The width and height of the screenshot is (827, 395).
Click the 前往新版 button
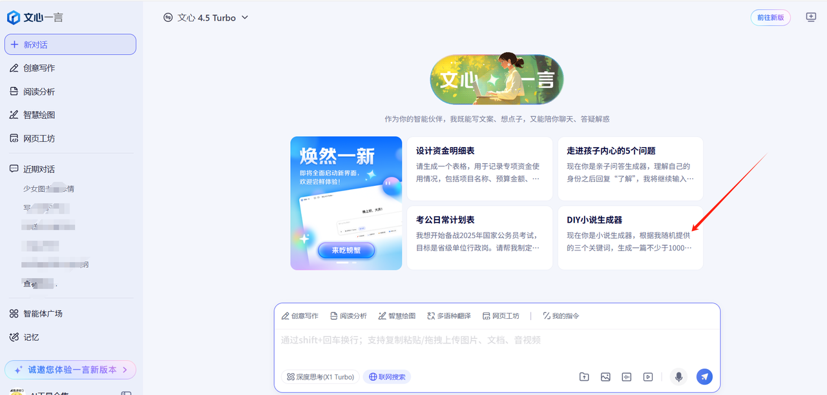(771, 17)
